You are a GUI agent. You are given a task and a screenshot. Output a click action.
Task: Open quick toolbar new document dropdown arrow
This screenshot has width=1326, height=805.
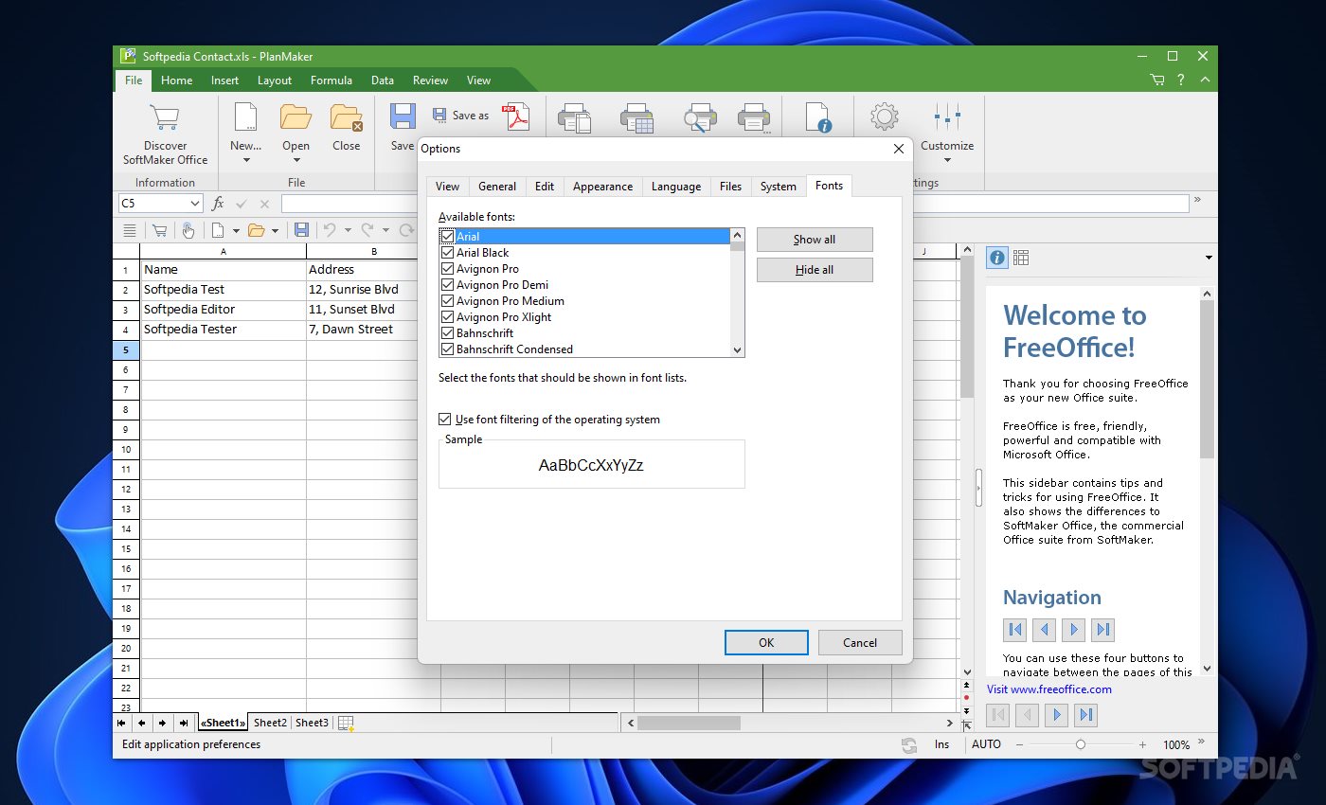(x=236, y=230)
